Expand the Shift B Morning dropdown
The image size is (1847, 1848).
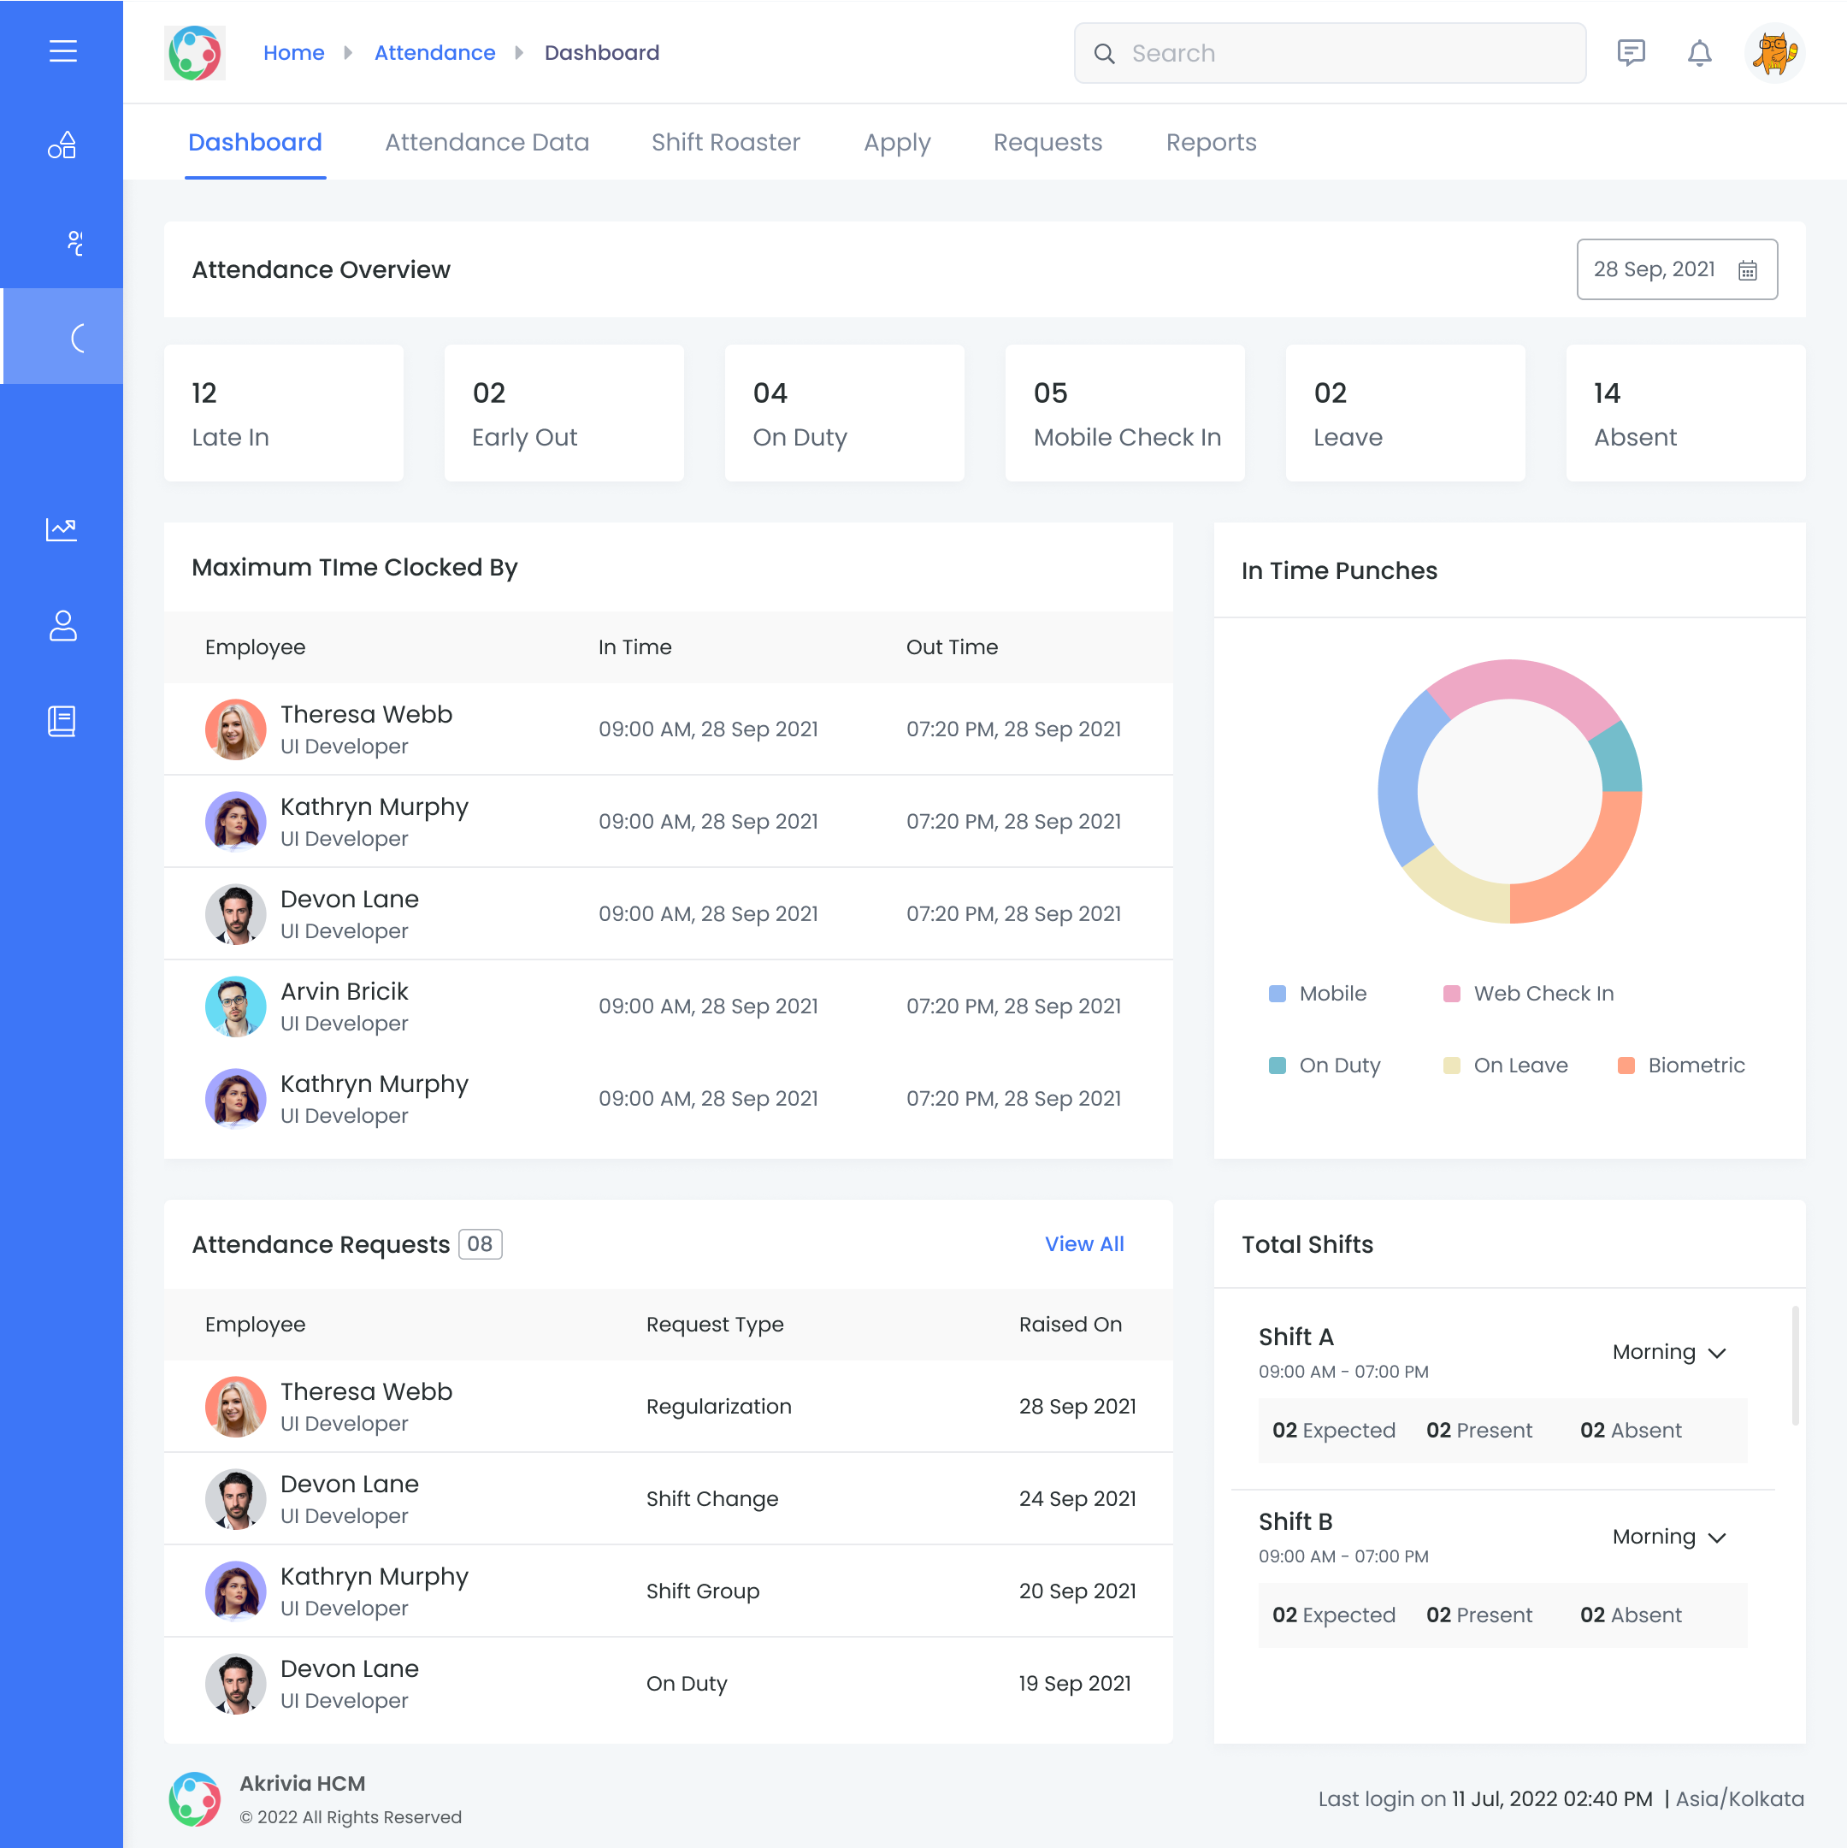pos(1669,1537)
